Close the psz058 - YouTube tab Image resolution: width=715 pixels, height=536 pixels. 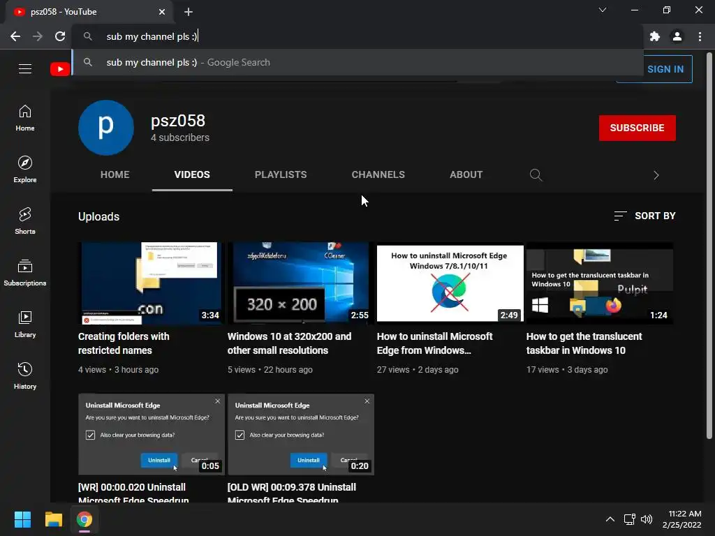click(x=162, y=12)
